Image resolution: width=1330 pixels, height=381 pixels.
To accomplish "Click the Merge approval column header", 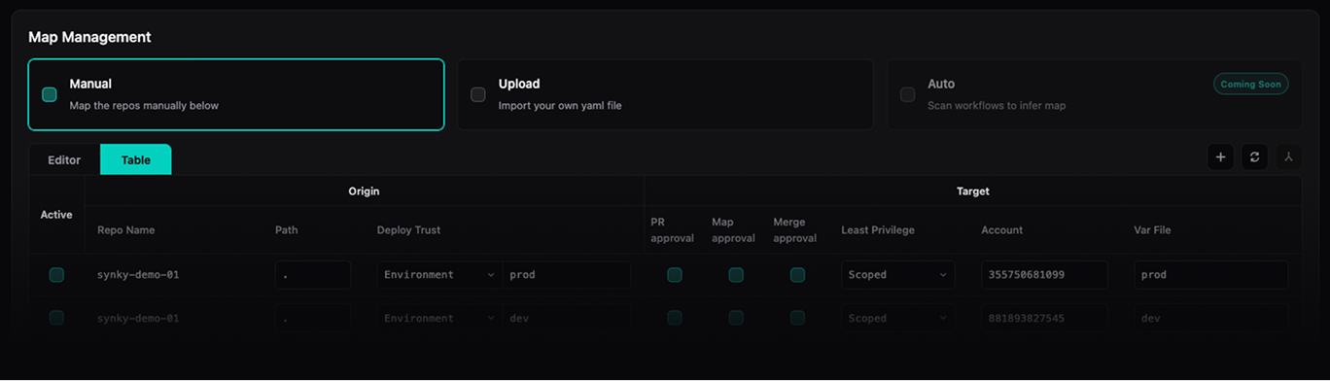I will [x=794, y=230].
